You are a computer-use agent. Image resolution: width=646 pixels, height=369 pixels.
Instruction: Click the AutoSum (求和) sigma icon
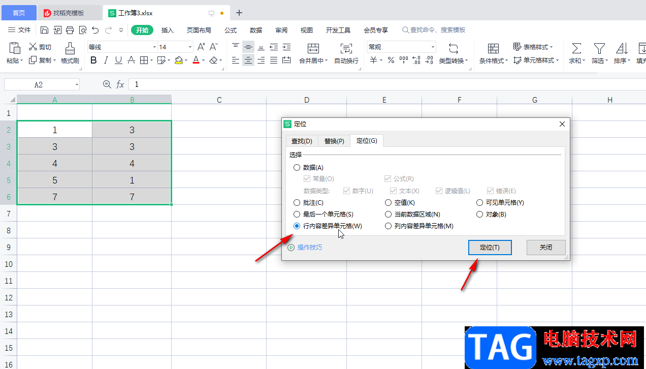coord(576,48)
